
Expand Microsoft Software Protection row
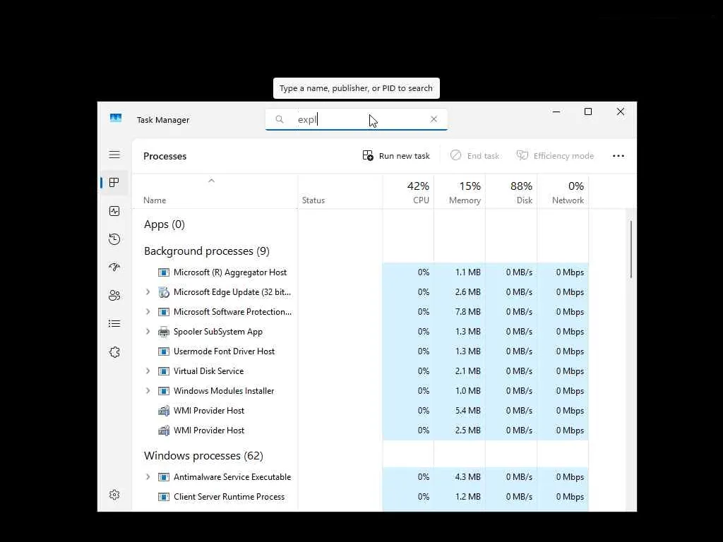coord(148,312)
